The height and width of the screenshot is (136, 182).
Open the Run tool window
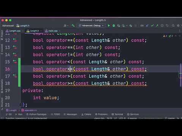pyautogui.click(x=19, y=114)
